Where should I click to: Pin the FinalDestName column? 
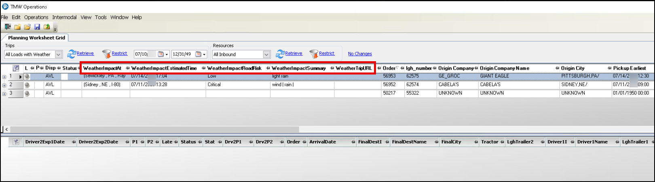point(436,142)
